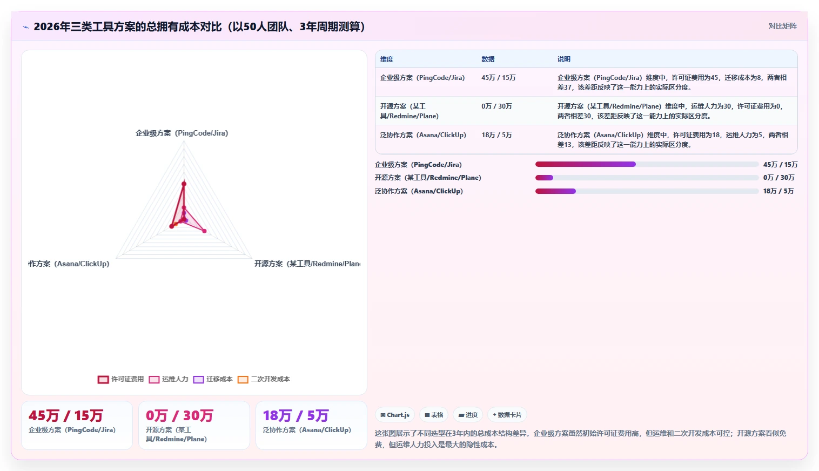Click table value 45万 / 15万

point(499,78)
